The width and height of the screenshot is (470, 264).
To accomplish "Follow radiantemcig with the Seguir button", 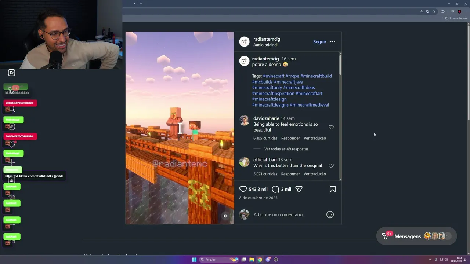I will pos(320,42).
